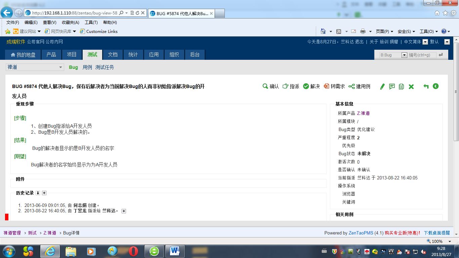Open Word from the Windows taskbar

(175, 251)
